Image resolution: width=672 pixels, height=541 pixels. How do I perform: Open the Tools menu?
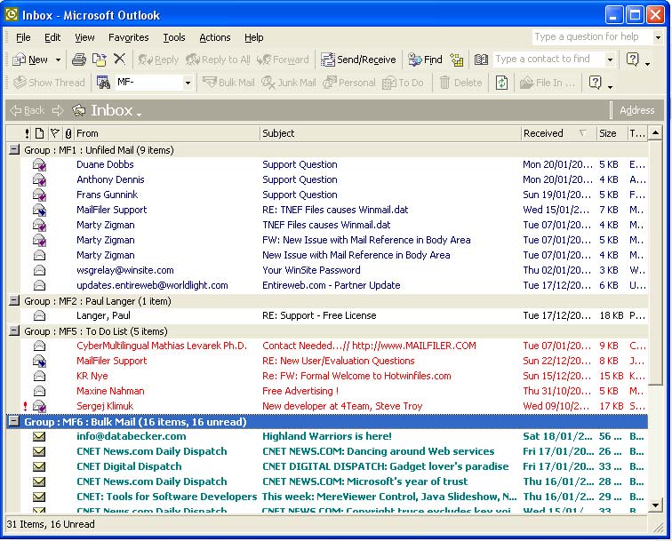pyautogui.click(x=174, y=37)
